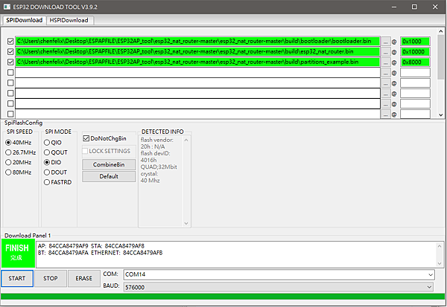447x307 pixels.
Task: Click the DETECTED INFO scroll down arrow
Action: tap(186, 223)
